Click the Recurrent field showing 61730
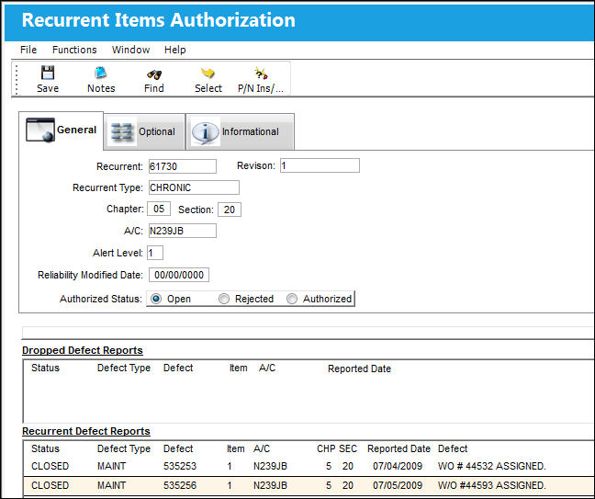Image resolution: width=595 pixels, height=499 pixels. 183,166
